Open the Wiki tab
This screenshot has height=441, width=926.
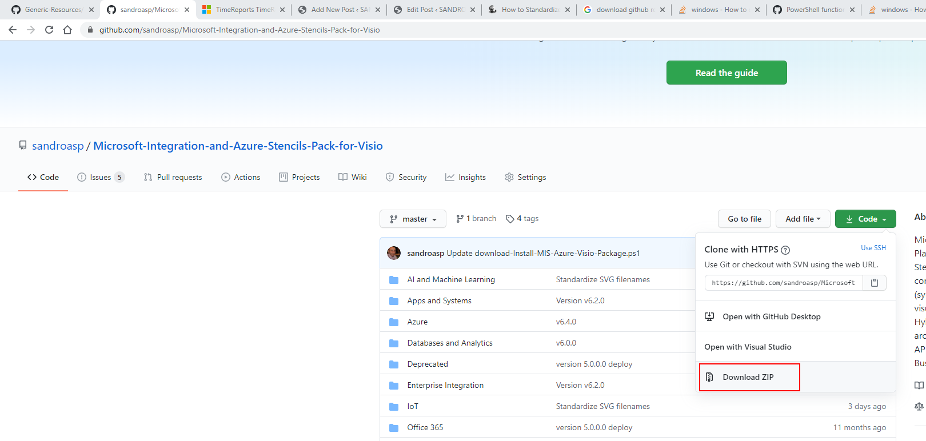(353, 177)
